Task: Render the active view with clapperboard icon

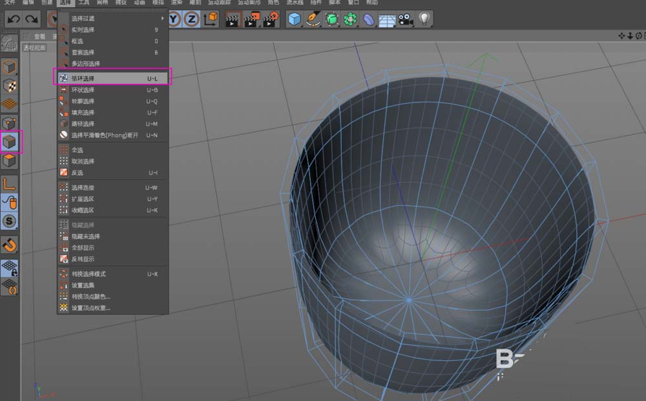Action: [231, 19]
